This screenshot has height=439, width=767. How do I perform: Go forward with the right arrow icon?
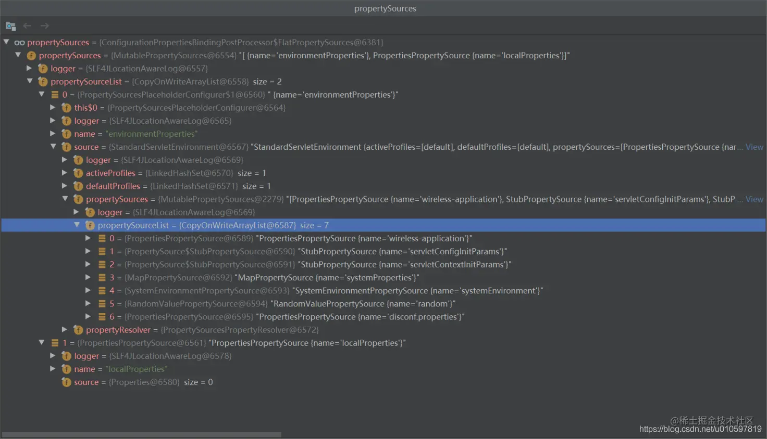point(45,25)
